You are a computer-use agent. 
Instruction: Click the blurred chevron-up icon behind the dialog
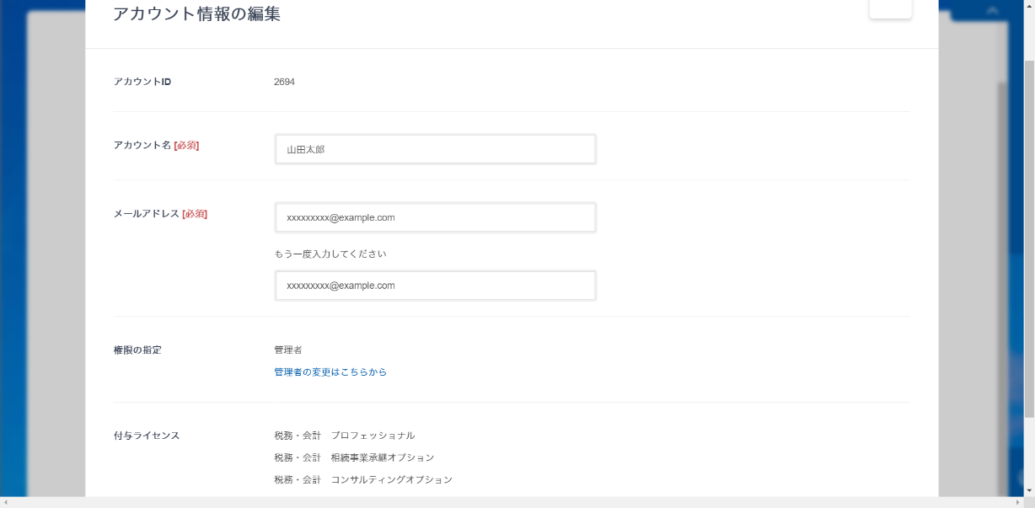991,11
